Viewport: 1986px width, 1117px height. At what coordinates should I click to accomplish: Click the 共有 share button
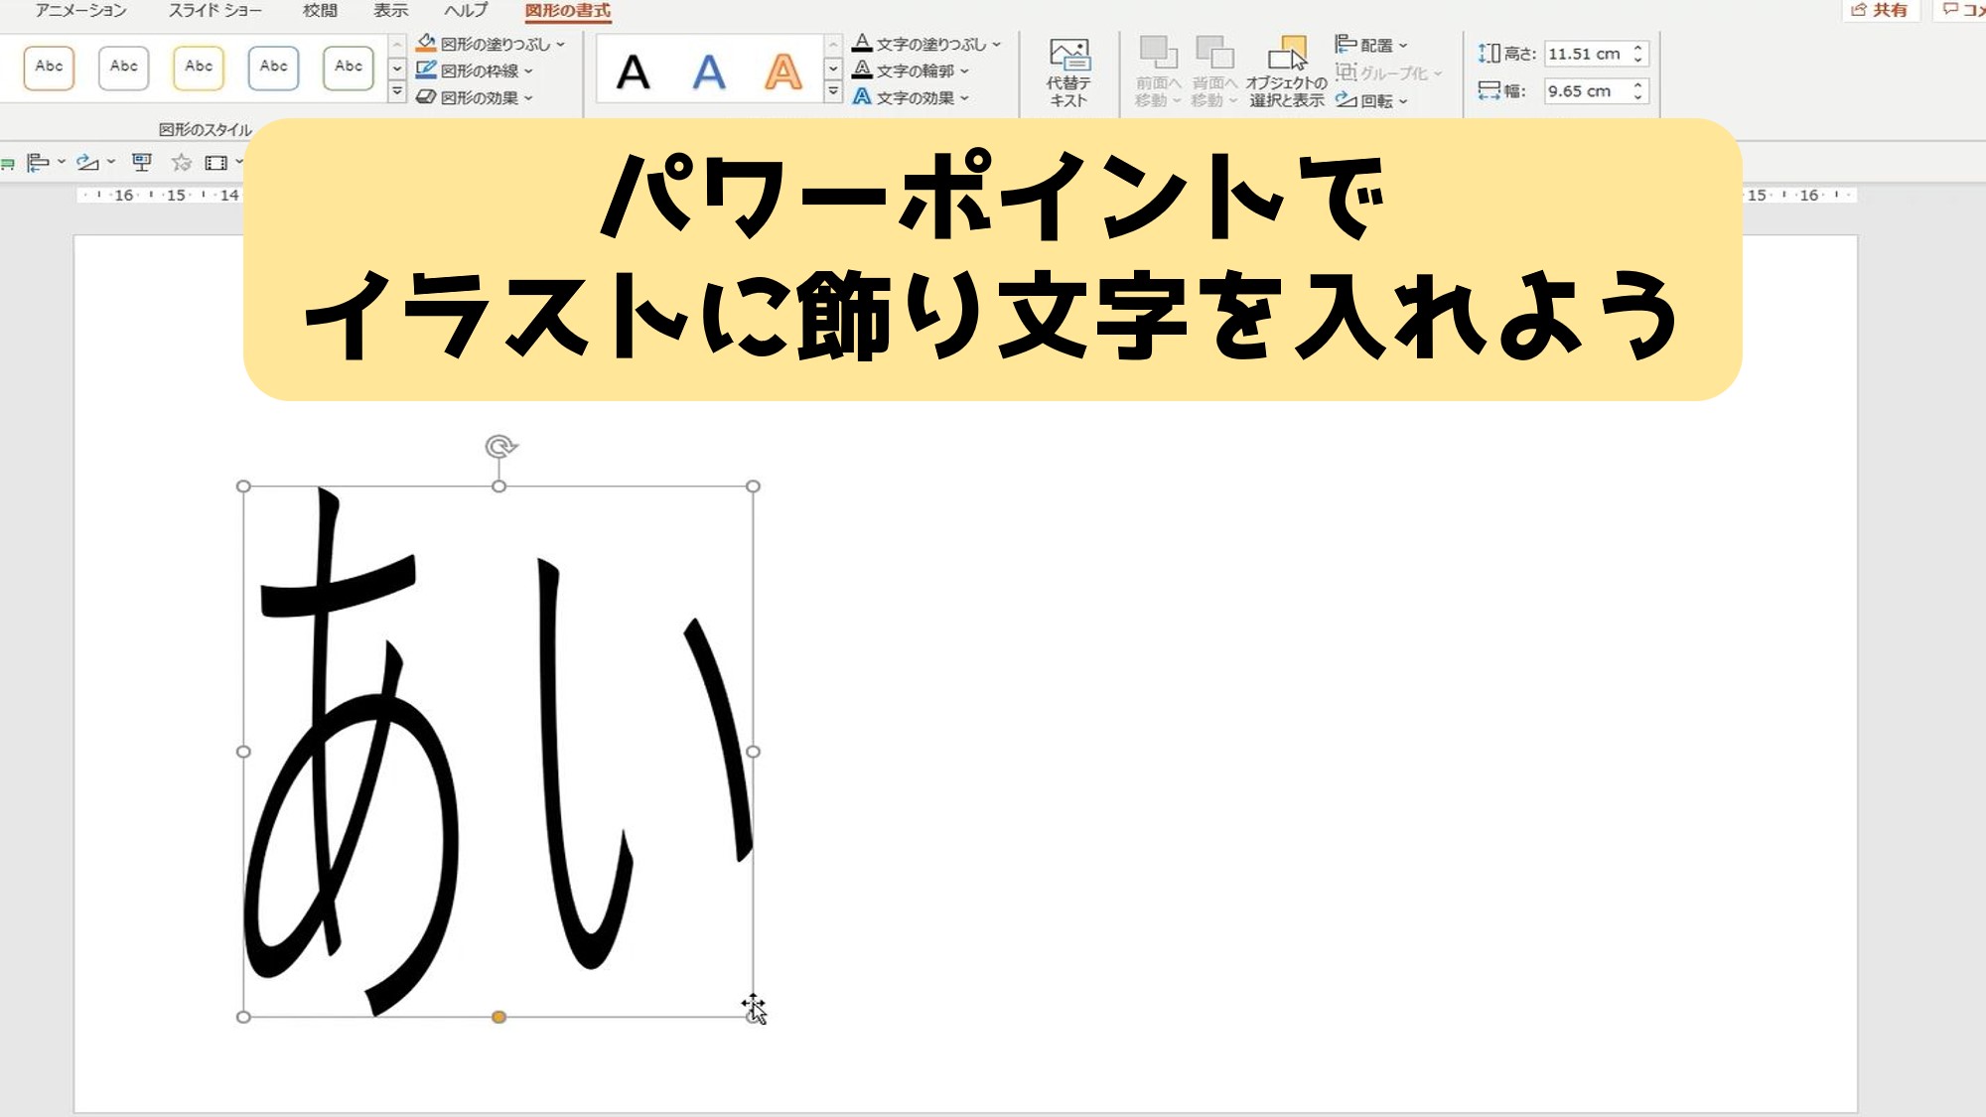1880,10
